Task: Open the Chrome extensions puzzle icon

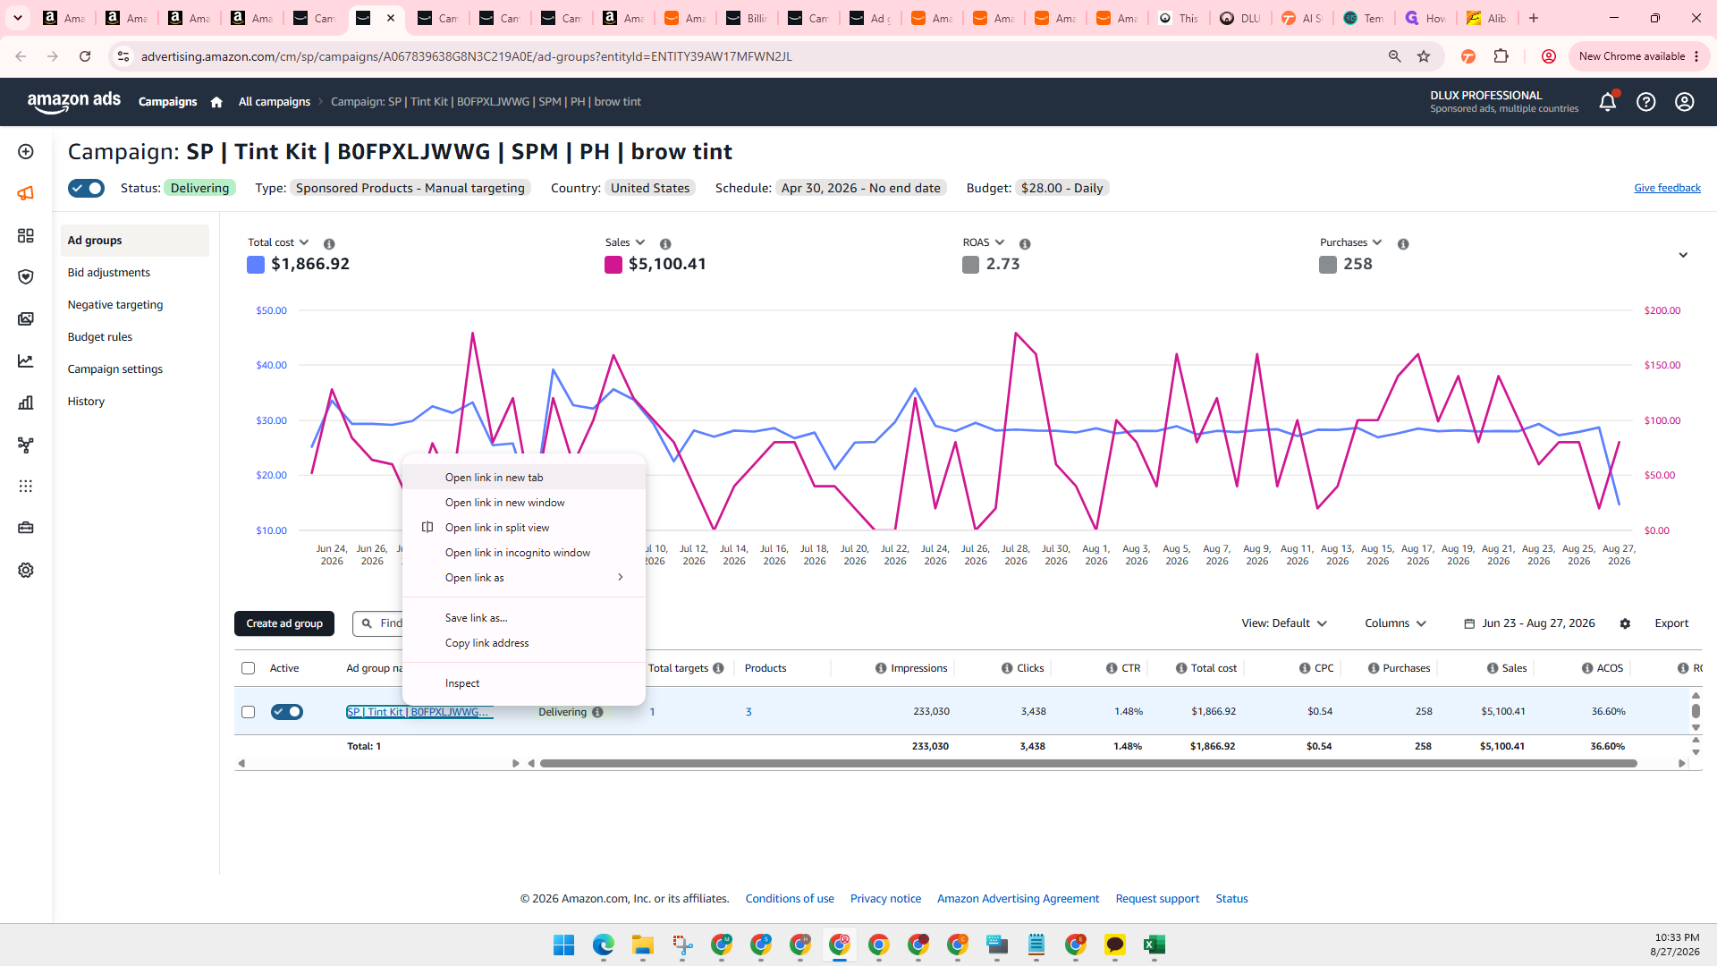Action: tap(1501, 56)
